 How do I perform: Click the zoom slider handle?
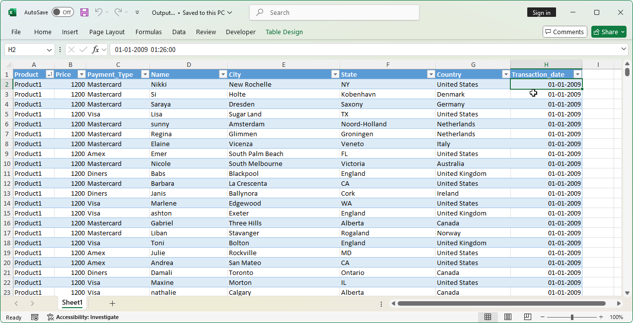[x=572, y=317]
